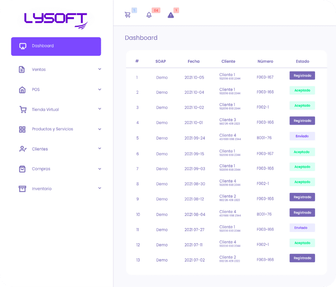The width and height of the screenshot is (336, 287).
Task: Open the Clientes menu entry
Action: coord(40,149)
